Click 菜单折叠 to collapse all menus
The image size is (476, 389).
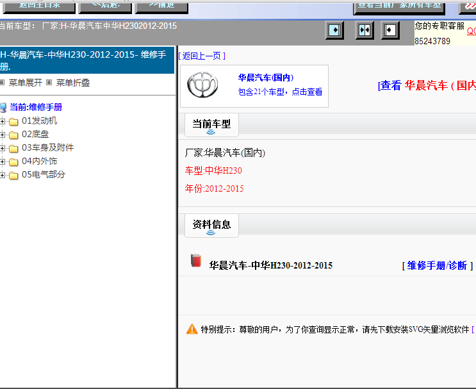[x=73, y=83]
